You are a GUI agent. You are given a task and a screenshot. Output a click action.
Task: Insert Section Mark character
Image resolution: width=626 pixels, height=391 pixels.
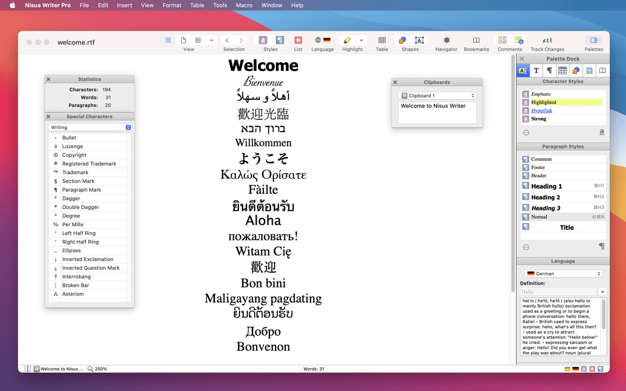click(x=88, y=181)
